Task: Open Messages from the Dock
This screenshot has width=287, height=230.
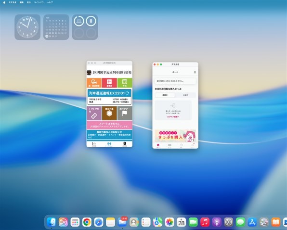Action: click(240, 222)
